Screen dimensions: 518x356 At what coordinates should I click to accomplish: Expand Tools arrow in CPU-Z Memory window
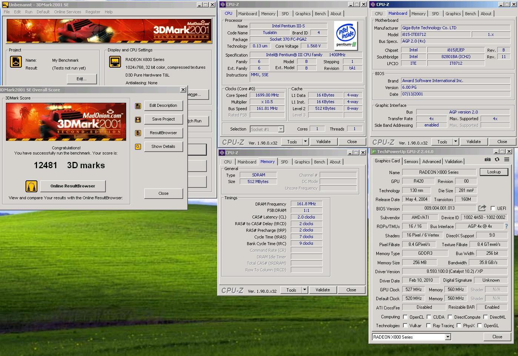[x=305, y=290]
